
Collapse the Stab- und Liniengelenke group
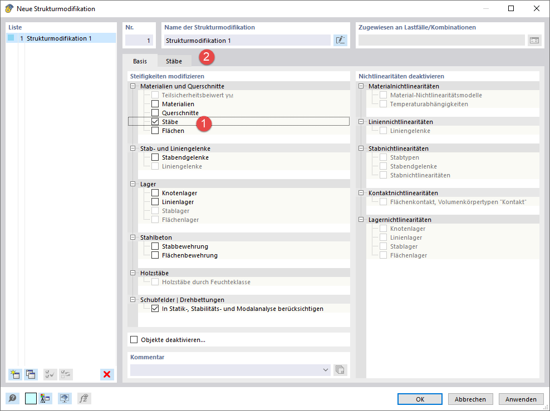[x=133, y=148]
